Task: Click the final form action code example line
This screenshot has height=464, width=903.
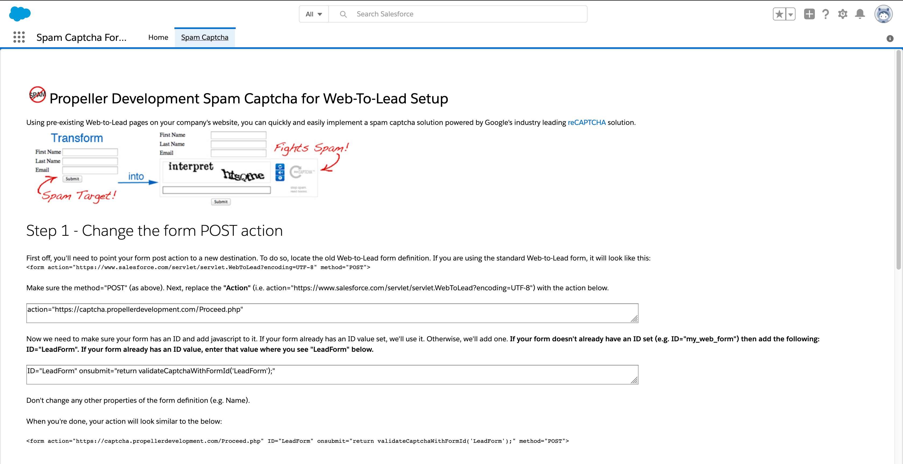Action: tap(297, 441)
